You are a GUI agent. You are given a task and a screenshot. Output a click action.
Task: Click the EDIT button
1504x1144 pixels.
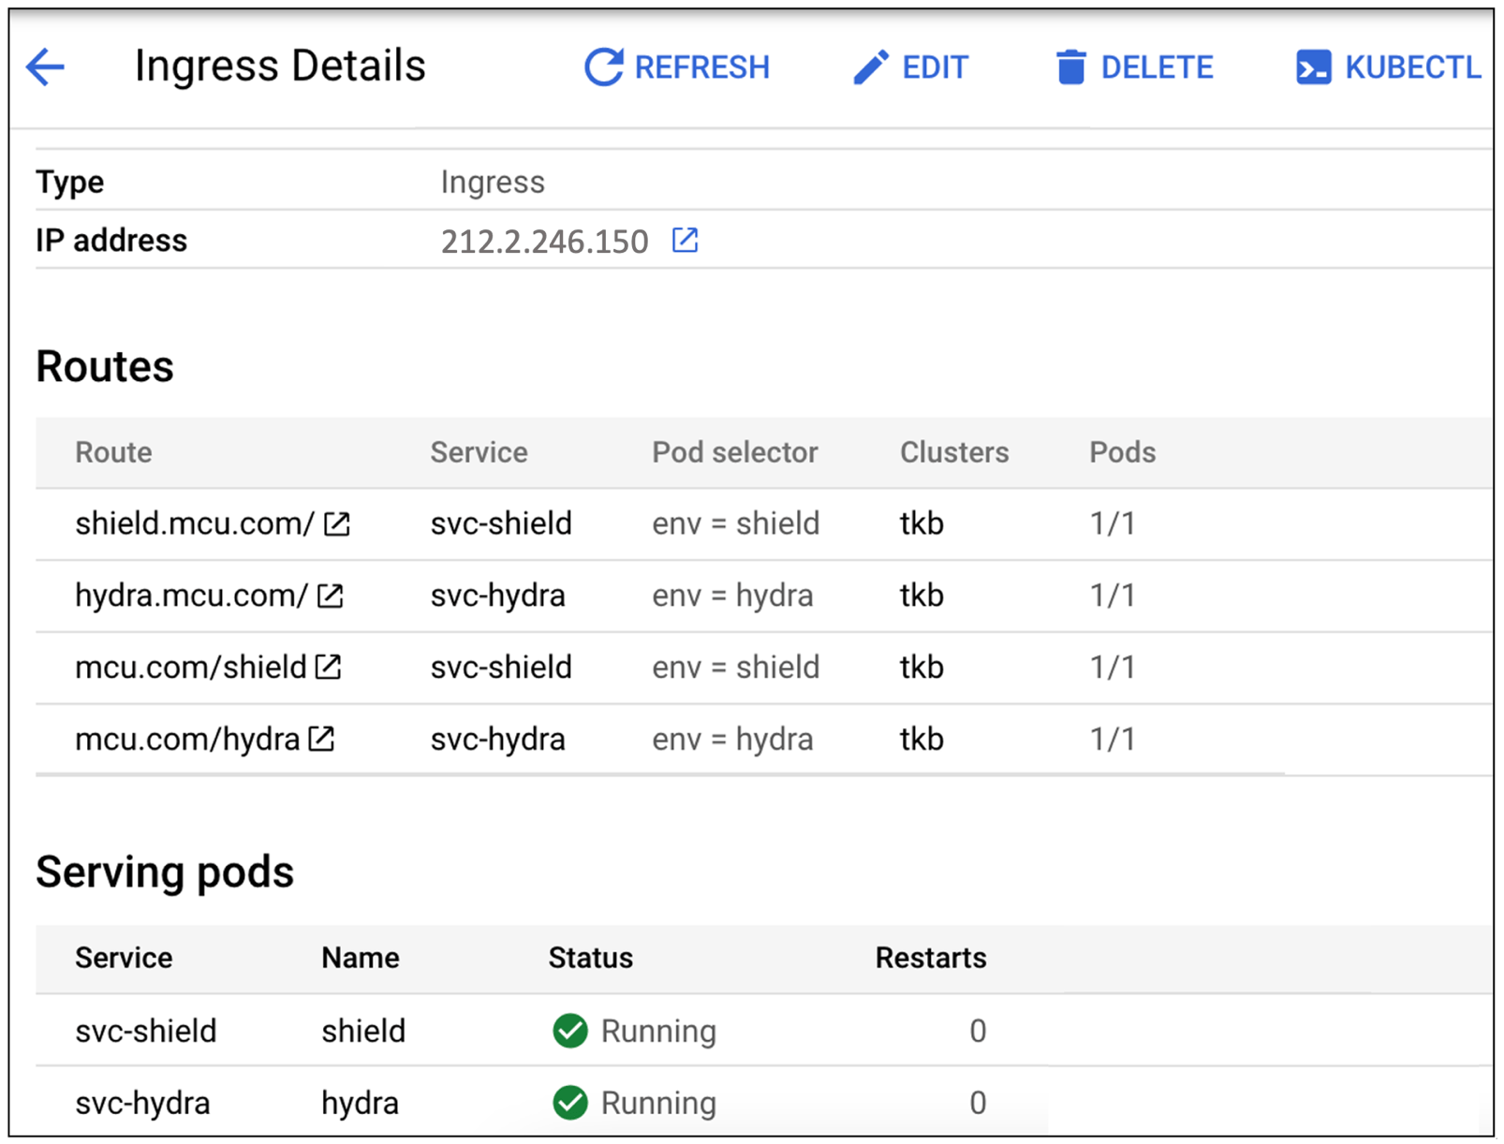[x=934, y=66]
